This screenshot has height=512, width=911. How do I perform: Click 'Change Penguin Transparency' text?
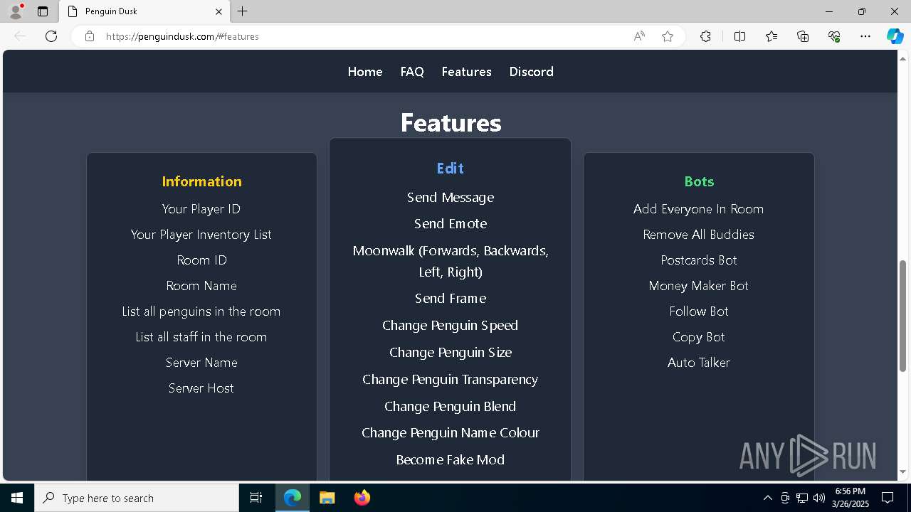point(451,380)
